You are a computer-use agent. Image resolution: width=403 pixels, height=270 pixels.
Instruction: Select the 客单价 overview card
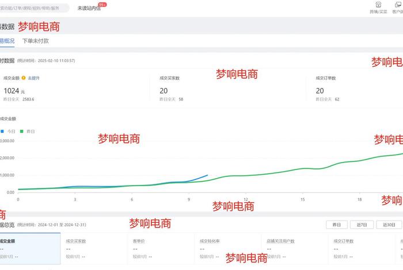coord(161,249)
